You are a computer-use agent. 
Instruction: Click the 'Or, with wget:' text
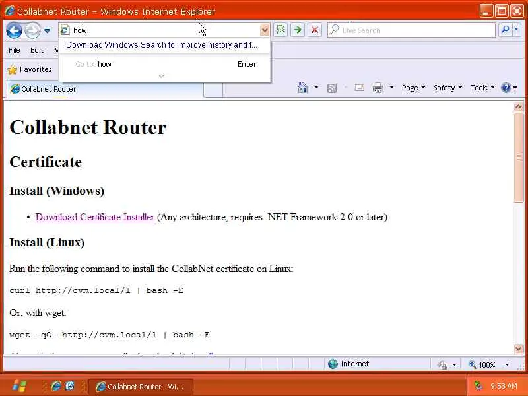[x=38, y=313]
